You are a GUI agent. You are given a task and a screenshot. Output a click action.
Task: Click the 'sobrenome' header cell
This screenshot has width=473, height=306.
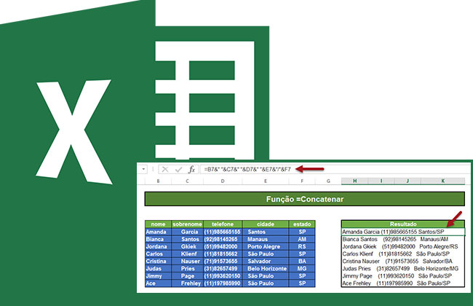click(x=187, y=224)
